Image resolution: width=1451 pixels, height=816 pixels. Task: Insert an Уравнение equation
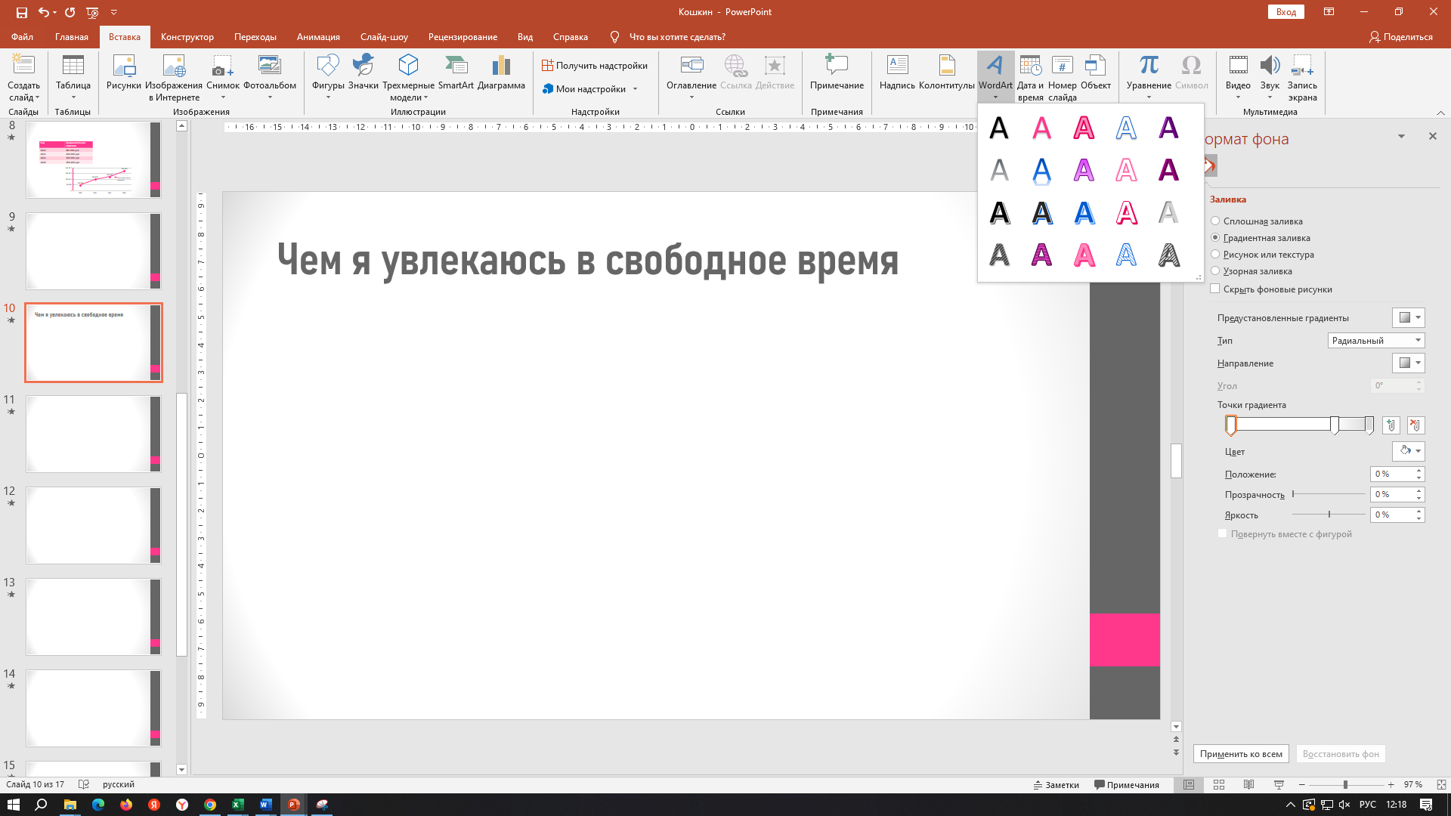[x=1149, y=76]
